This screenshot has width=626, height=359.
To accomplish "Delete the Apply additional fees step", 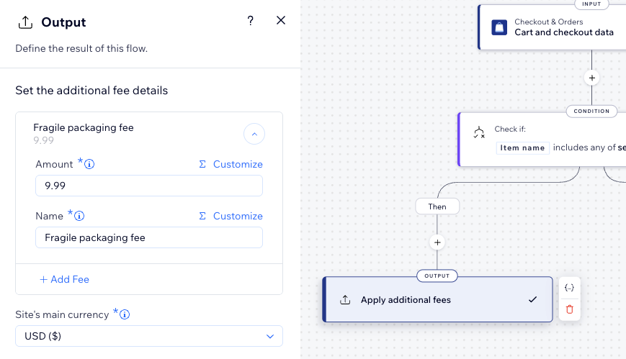I will click(x=569, y=309).
